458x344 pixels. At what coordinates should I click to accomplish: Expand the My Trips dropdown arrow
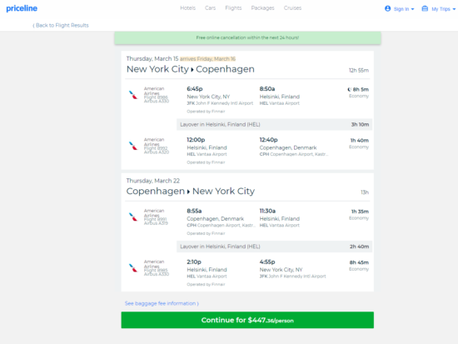[454, 9]
